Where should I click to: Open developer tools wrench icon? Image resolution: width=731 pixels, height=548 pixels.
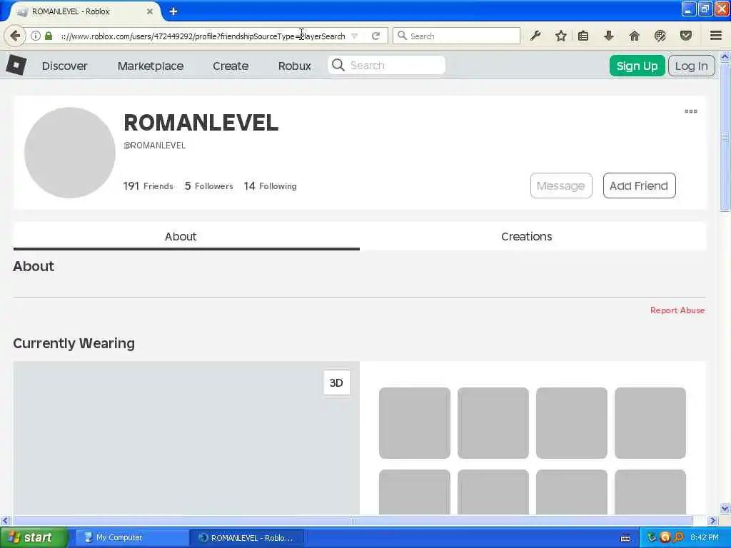(535, 36)
